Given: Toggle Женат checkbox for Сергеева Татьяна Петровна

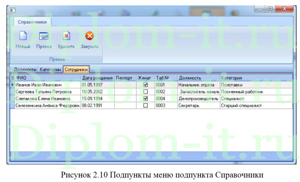Looking at the screenshot, I should tap(145, 92).
